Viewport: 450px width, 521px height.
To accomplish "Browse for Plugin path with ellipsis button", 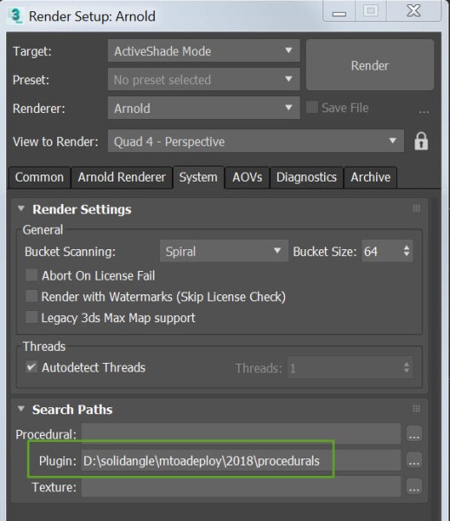I will pyautogui.click(x=414, y=460).
